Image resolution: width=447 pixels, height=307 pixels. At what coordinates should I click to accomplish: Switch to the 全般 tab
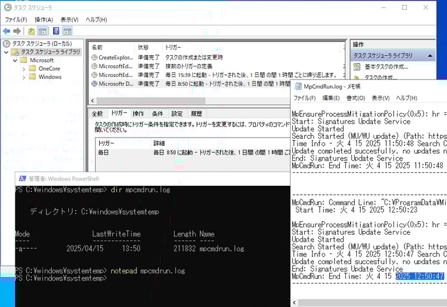(x=97, y=114)
